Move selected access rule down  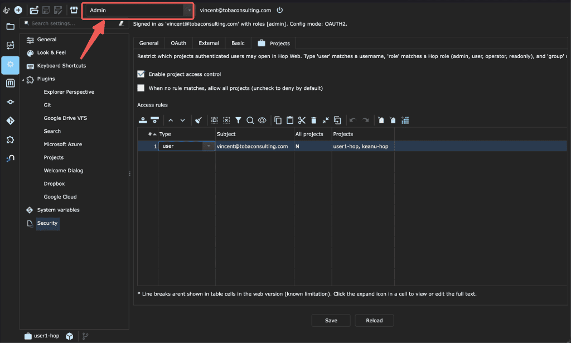pyautogui.click(x=182, y=120)
